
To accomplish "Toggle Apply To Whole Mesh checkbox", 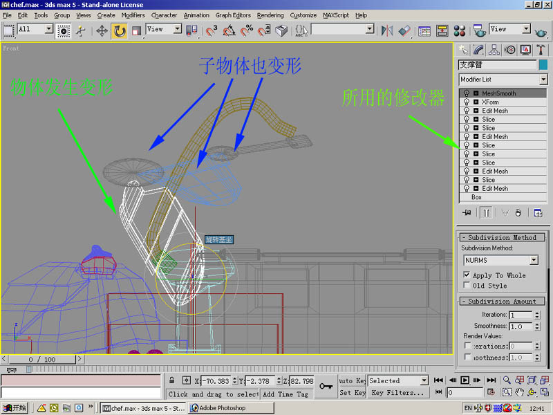I will tap(467, 275).
